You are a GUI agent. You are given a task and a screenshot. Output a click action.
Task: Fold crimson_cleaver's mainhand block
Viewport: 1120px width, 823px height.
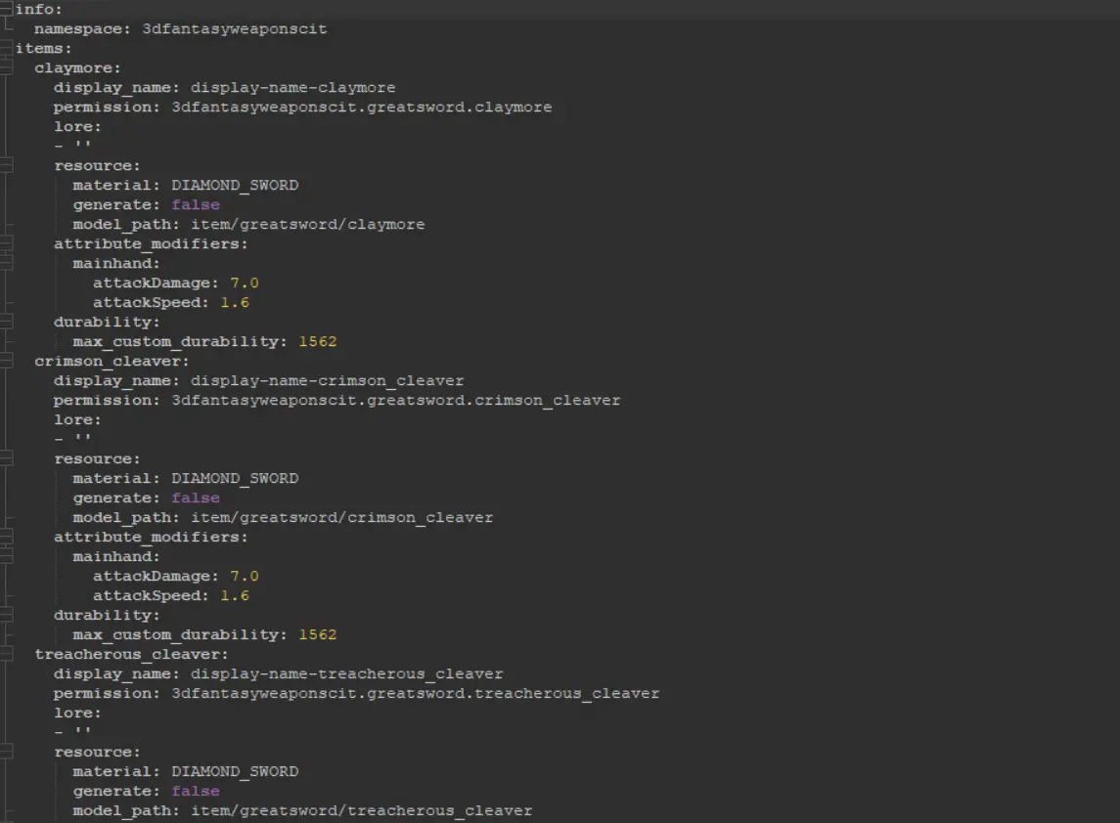click(x=6, y=557)
